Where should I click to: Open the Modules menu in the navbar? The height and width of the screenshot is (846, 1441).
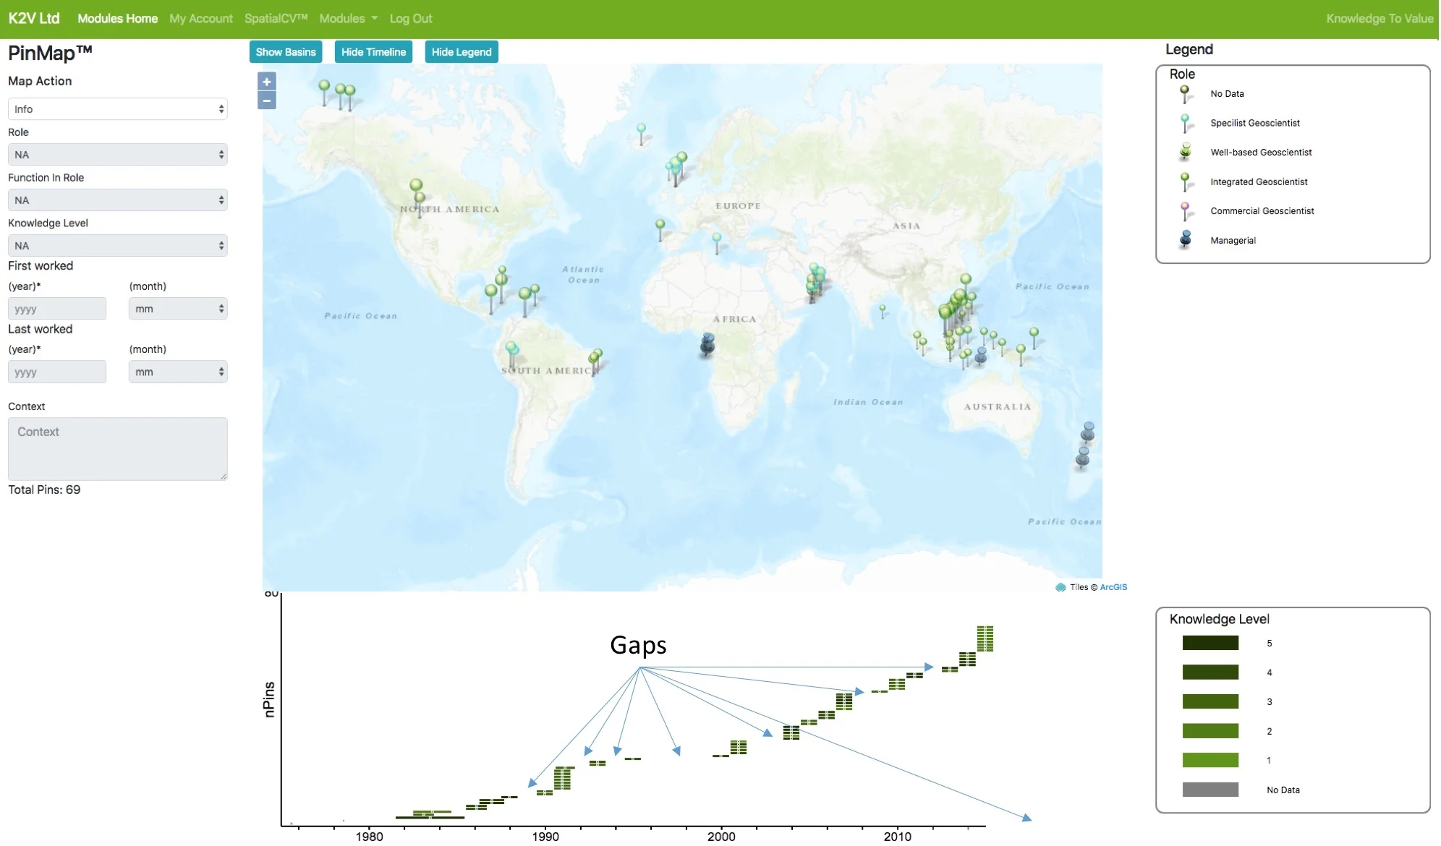tap(348, 19)
